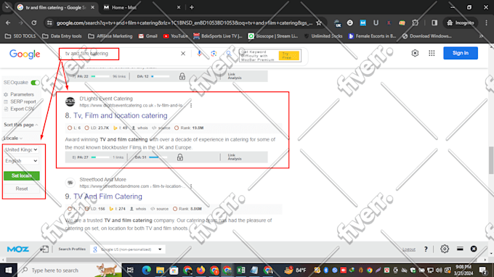
Task: Open more options for D'Lights Event Catering result
Action: coord(191,105)
